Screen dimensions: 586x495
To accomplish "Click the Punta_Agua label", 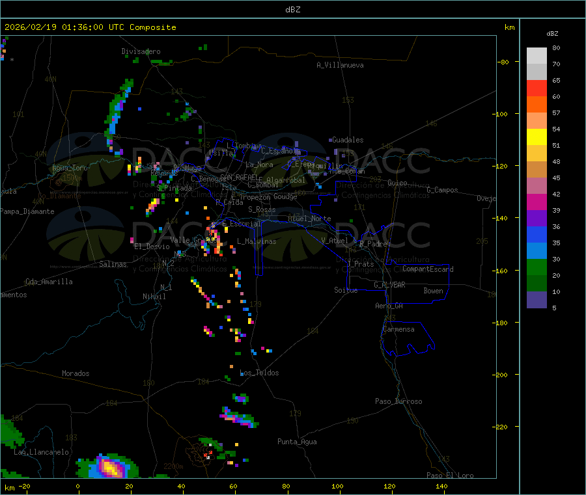I will 297,442.
